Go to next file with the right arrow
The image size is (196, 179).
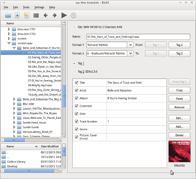click(x=55, y=15)
